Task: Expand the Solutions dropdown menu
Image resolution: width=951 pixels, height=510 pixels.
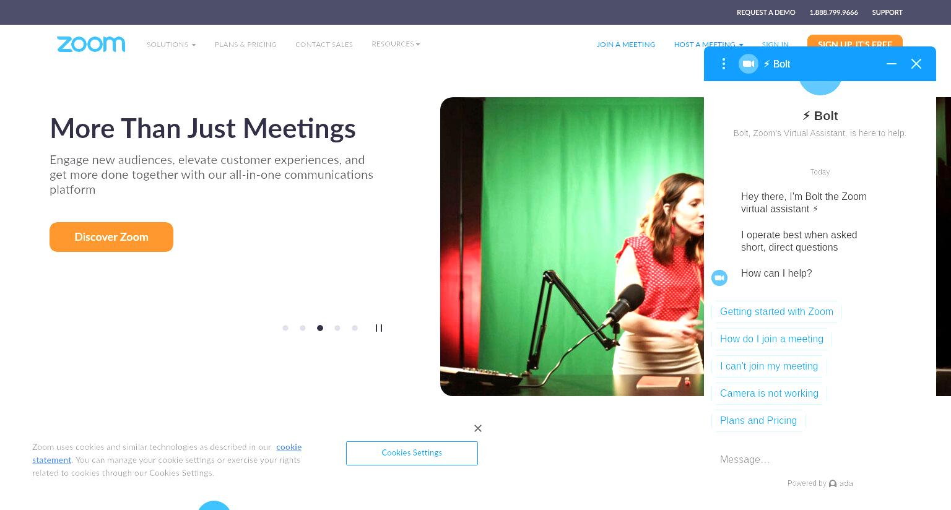Action: click(x=172, y=45)
